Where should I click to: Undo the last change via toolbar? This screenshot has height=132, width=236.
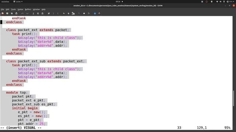pos(22,14)
